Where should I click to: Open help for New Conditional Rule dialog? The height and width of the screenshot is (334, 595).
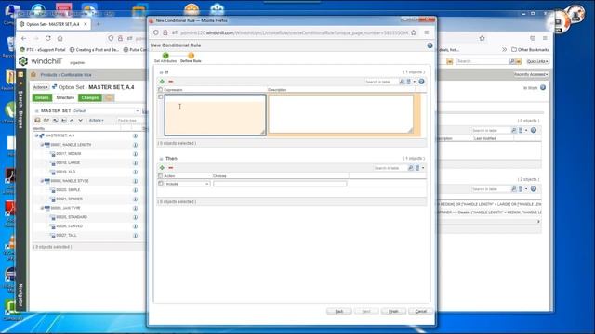[x=430, y=45]
